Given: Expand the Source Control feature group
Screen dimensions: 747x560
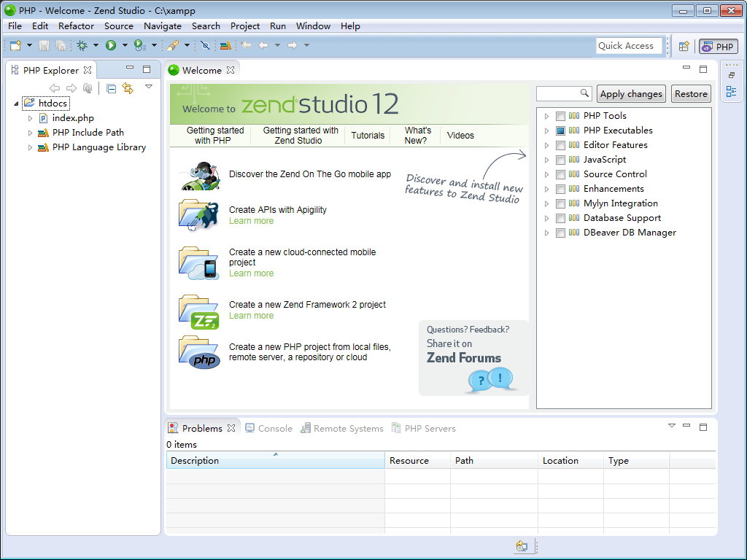Looking at the screenshot, I should 546,174.
